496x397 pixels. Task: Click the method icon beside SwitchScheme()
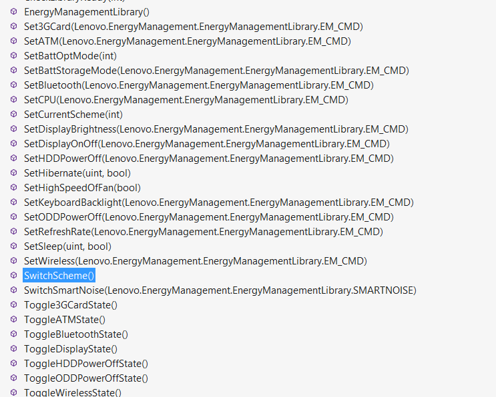click(13, 276)
